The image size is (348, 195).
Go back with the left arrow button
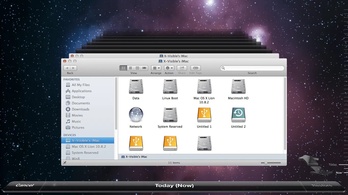pos(67,68)
